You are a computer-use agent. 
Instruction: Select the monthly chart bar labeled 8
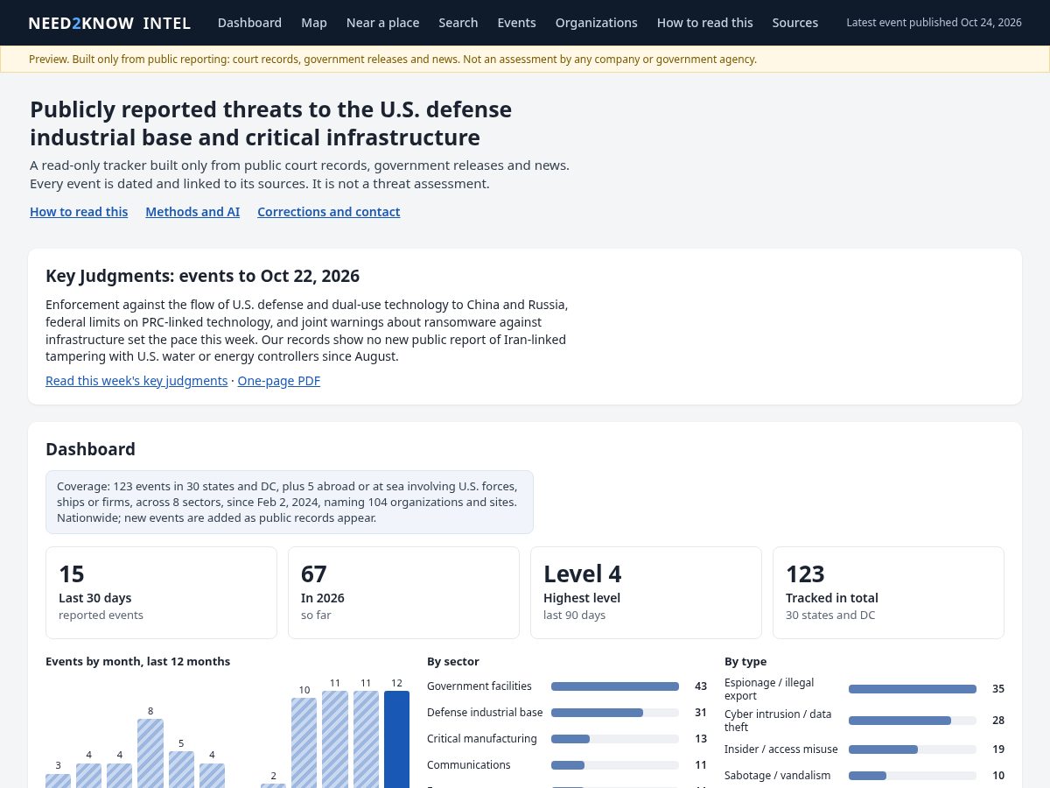150,753
